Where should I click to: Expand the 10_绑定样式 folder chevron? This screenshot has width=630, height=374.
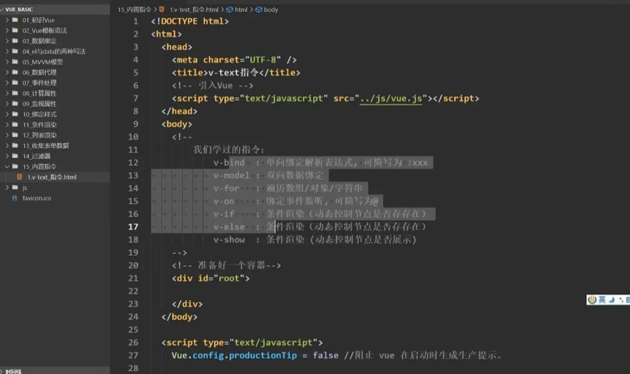click(x=7, y=114)
